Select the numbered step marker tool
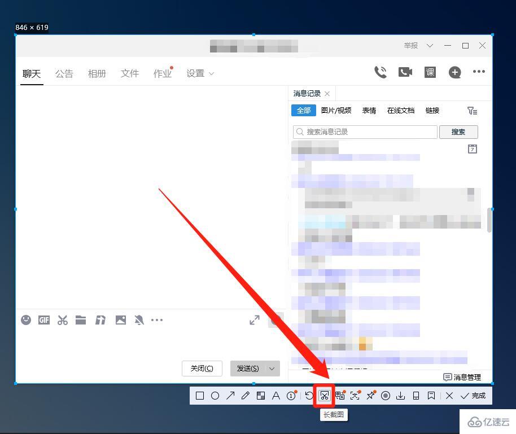Screen dimensions: 516x434 pos(291,395)
